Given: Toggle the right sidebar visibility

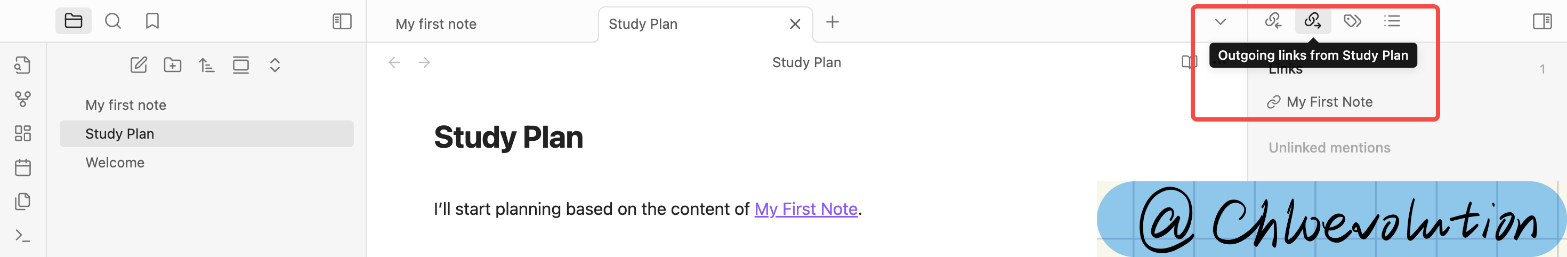Looking at the screenshot, I should [x=1542, y=21].
